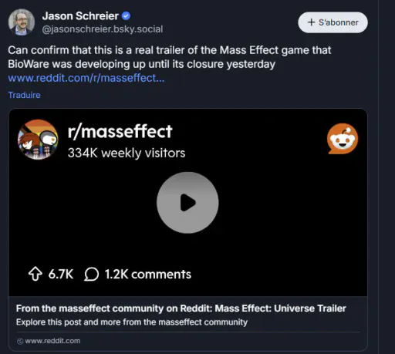The height and width of the screenshot is (354, 395).
Task: Click the r/masseffect subreddit title
Action: pos(120,132)
